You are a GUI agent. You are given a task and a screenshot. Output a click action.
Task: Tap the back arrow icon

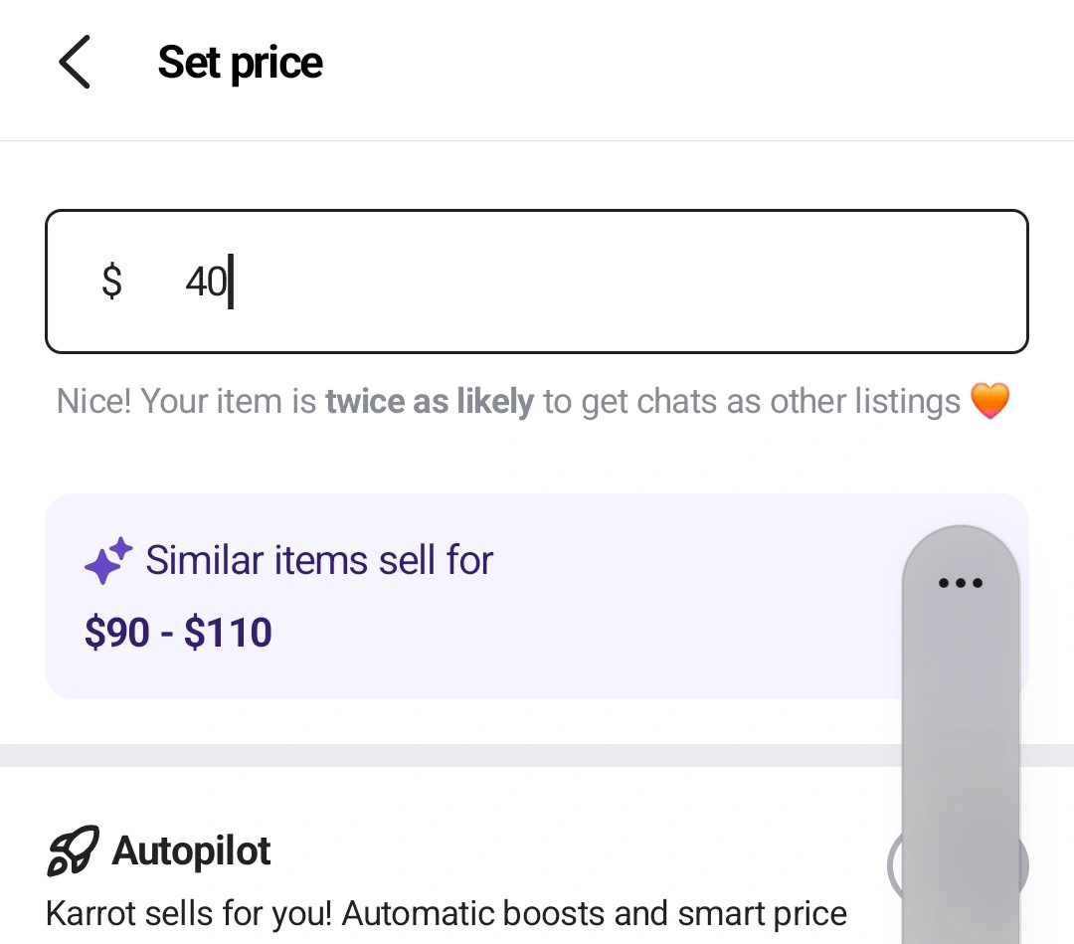coord(75,62)
